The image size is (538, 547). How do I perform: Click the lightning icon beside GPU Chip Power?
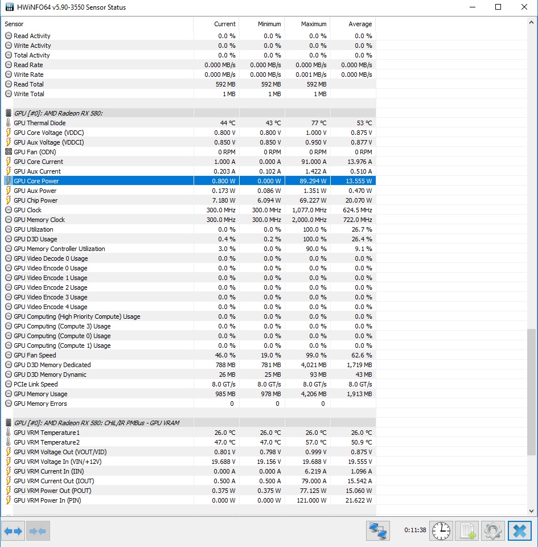pos(9,200)
